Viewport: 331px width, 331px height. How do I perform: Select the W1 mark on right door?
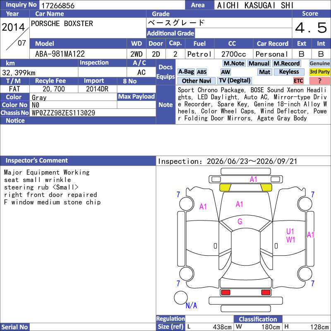(290, 240)
